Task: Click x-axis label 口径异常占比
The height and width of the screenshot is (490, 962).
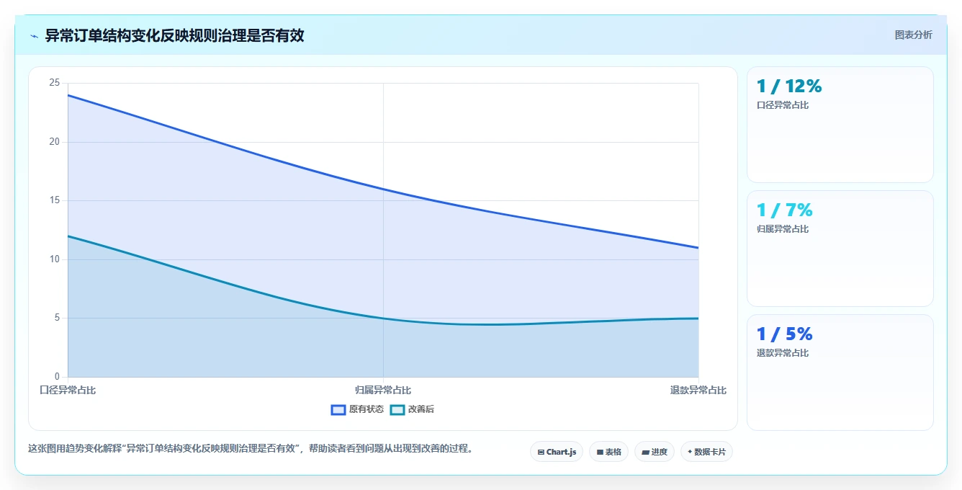Action: pyautogui.click(x=68, y=390)
